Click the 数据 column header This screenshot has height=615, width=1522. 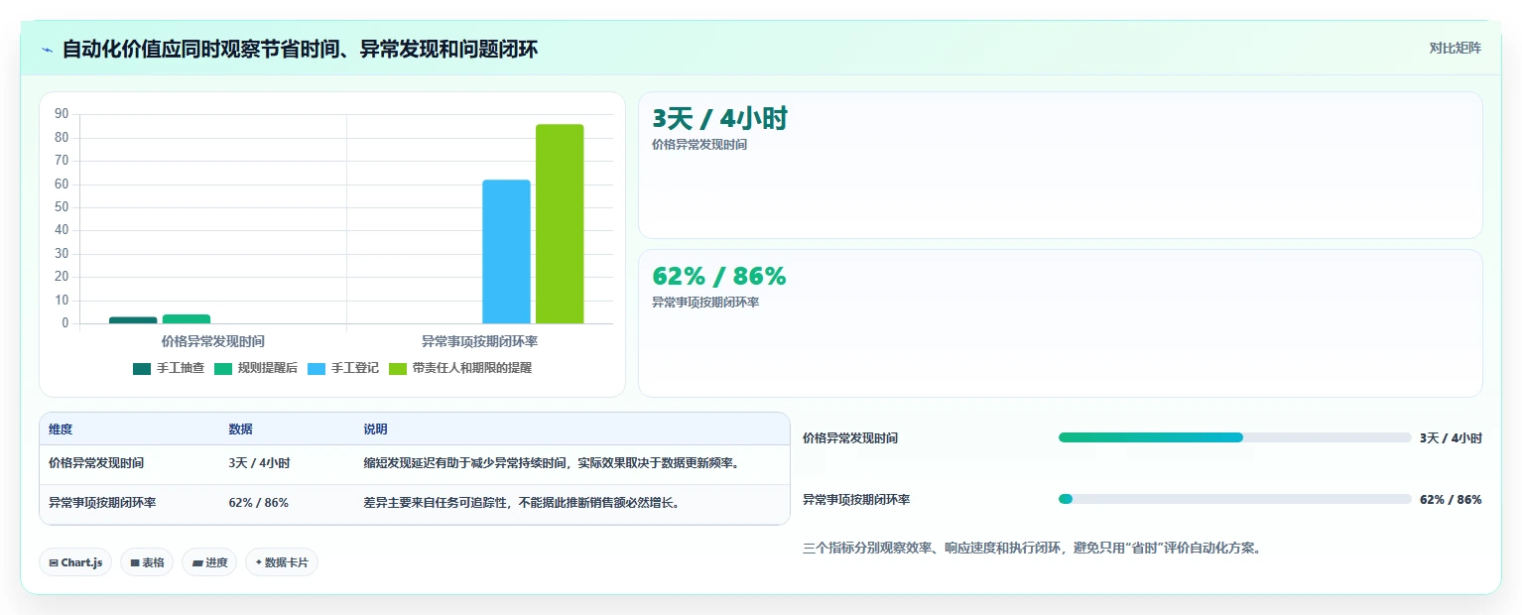pos(240,430)
